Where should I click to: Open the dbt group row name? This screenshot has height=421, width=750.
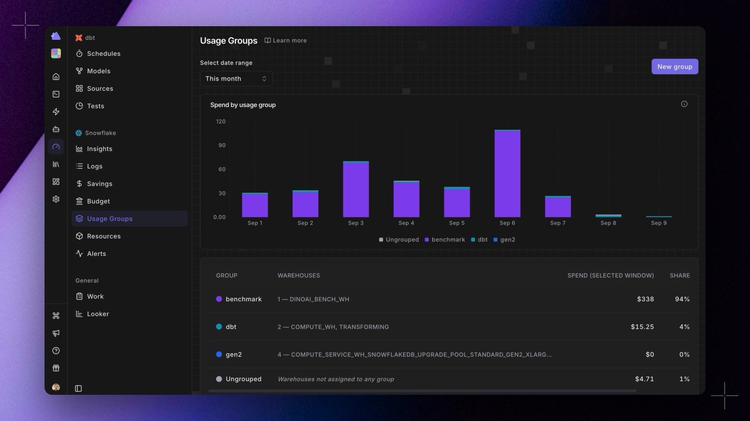point(231,327)
